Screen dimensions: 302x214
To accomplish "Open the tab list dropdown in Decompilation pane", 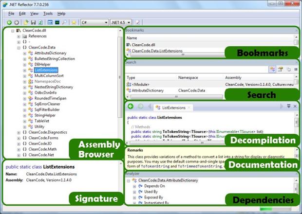I will [x=288, y=106].
